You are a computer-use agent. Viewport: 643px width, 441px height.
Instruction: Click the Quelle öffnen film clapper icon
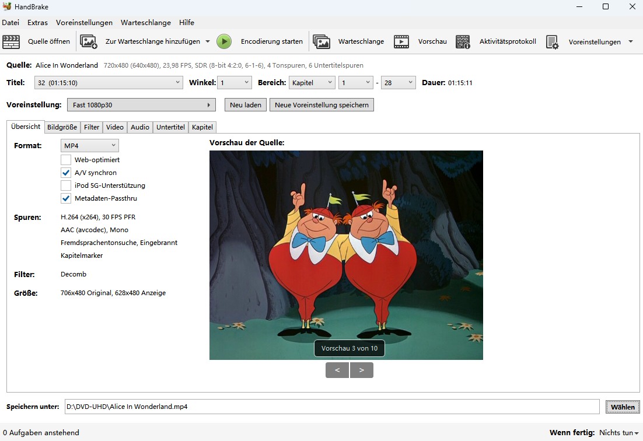[11, 41]
